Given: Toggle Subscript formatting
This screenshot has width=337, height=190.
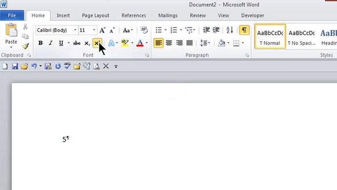Looking at the screenshot, I should tap(87, 43).
